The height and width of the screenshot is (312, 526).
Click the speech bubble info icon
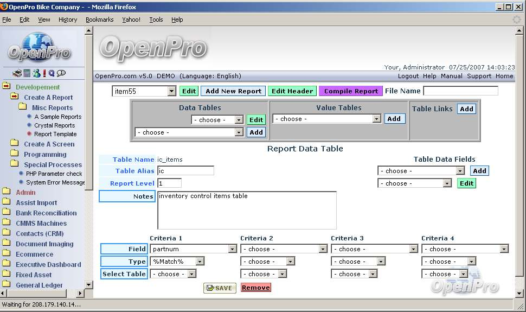point(61,73)
